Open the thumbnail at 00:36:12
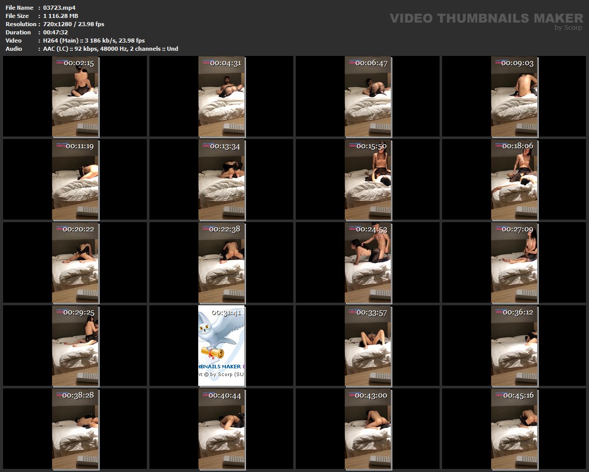 pyautogui.click(x=514, y=346)
